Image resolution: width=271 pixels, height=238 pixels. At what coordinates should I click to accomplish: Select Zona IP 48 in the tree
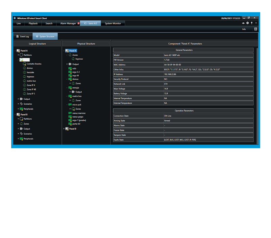[31, 90]
